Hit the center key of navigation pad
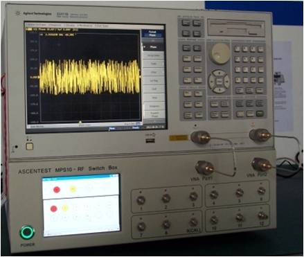304x257 pixels. pyautogui.click(x=219, y=81)
